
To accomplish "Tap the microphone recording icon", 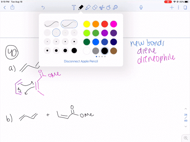I will click(x=141, y=7).
